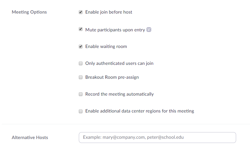Enable the Breakout Room pre-assign checkbox

[x=81, y=77]
